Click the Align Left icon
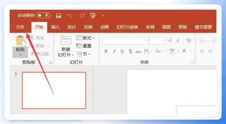Viewport: 226px width, 124px height. [202, 51]
